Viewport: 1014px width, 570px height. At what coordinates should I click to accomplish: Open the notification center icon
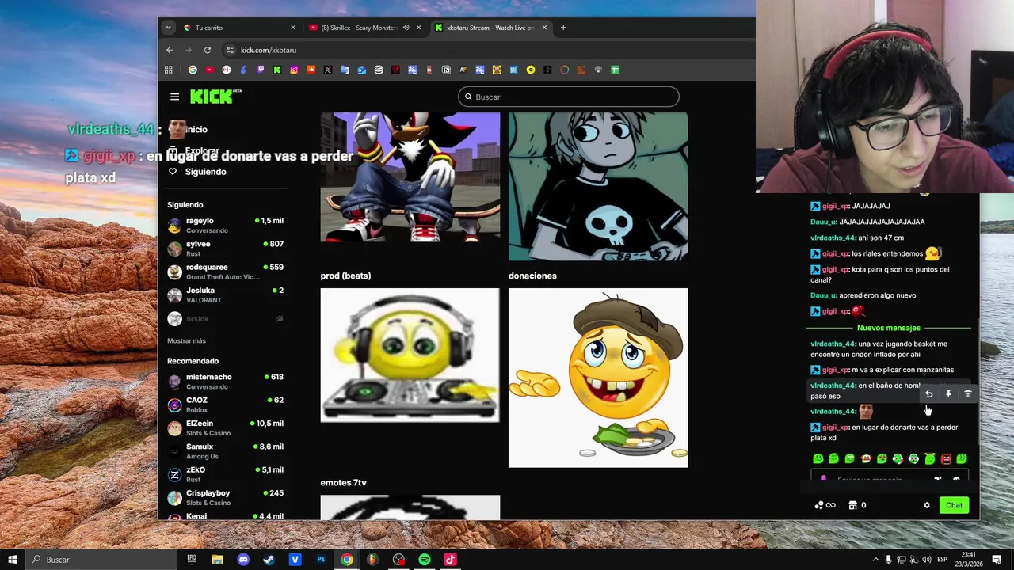(x=998, y=560)
